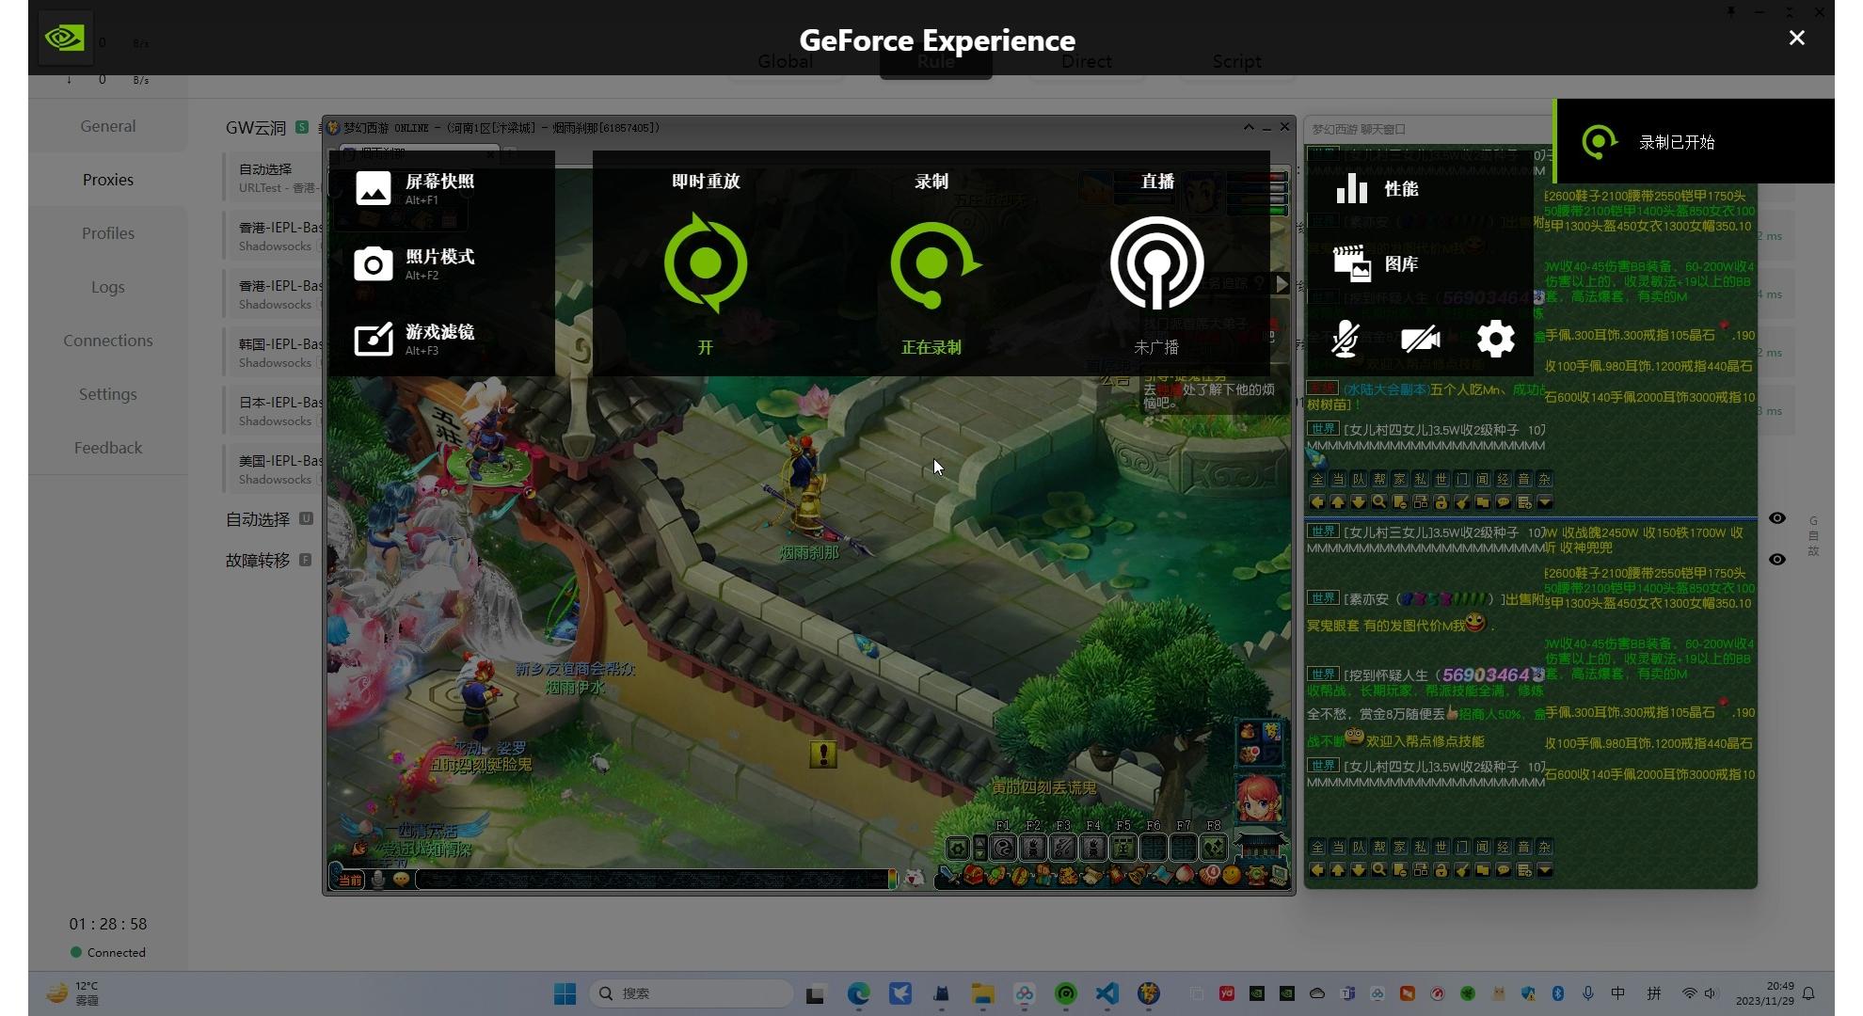1863x1016 pixels.
Task: Open Logs in proxy app sidebar
Action: click(x=107, y=287)
